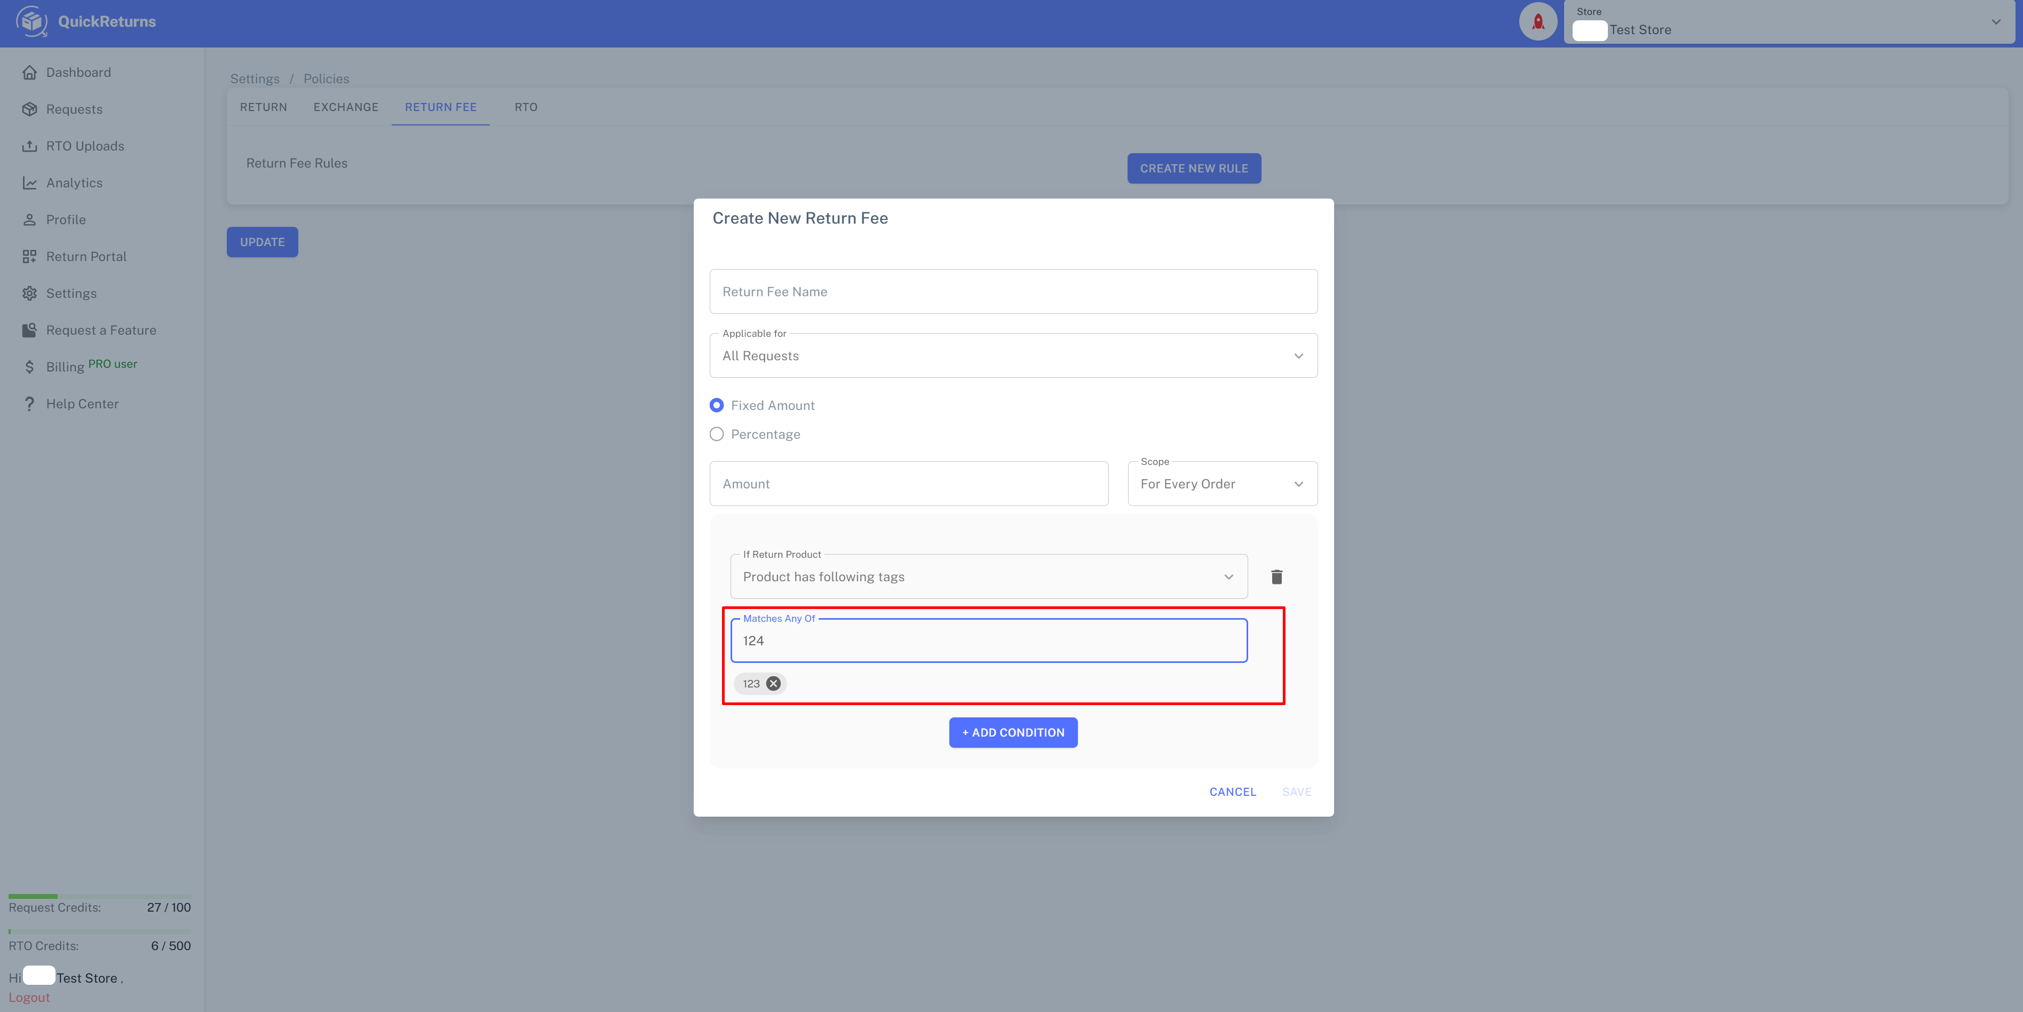Switch to the RTO tab
The height and width of the screenshot is (1012, 2023).
(526, 107)
